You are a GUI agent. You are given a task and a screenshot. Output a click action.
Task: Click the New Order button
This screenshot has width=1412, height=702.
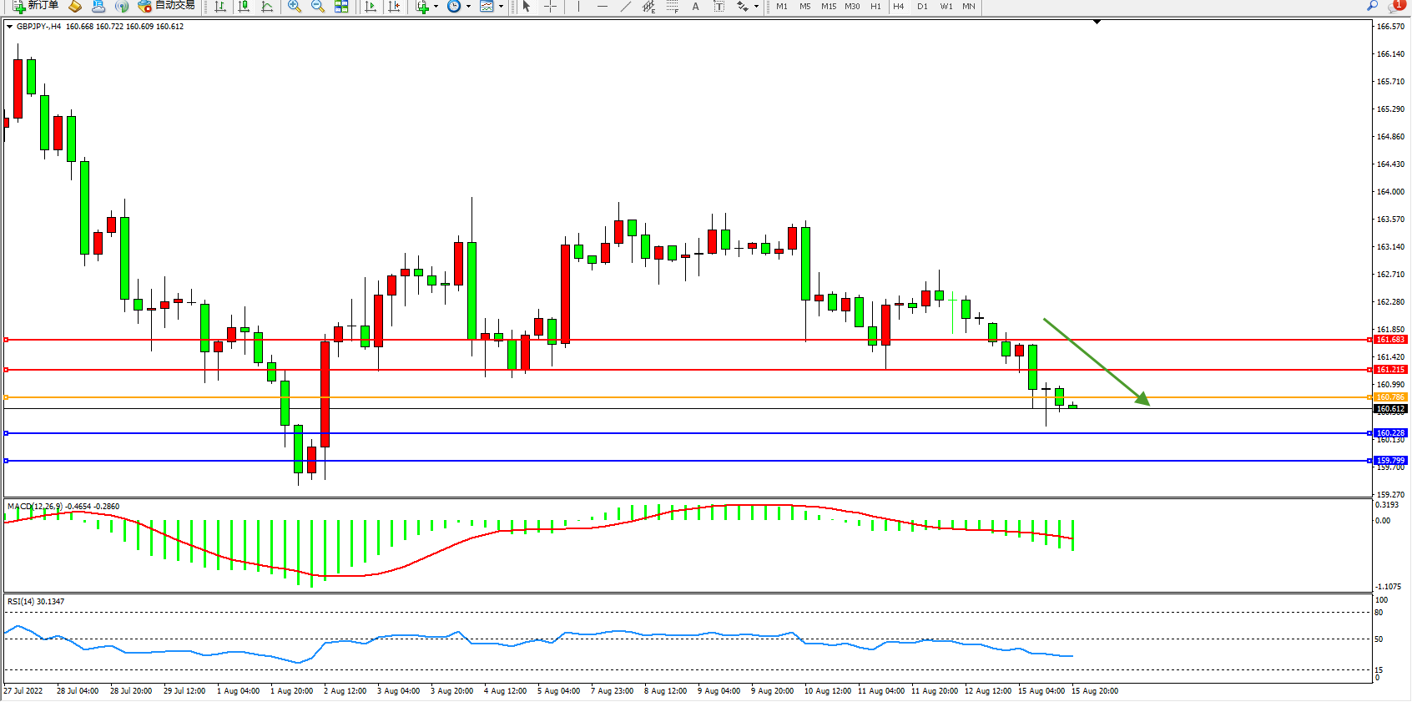coord(35,6)
